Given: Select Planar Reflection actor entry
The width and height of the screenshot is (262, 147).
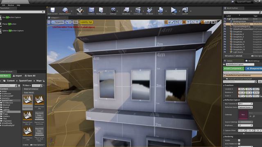Looking at the screenshot, I should coord(9,24).
